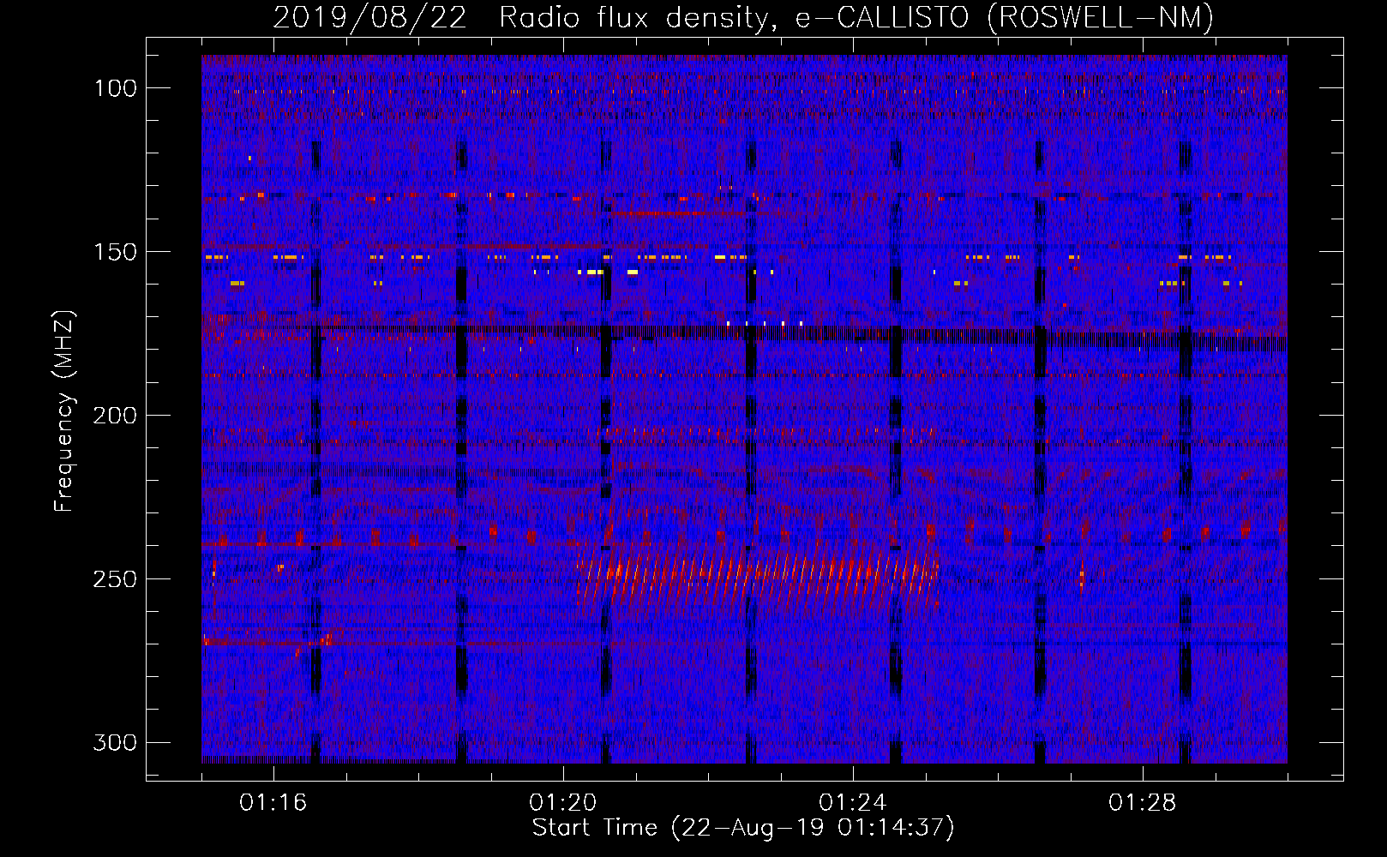The image size is (1387, 857).
Task: Click the plot title 'Radio flux density, e-CALLISTO (ROSWELL-NM)'
Action: point(856,17)
